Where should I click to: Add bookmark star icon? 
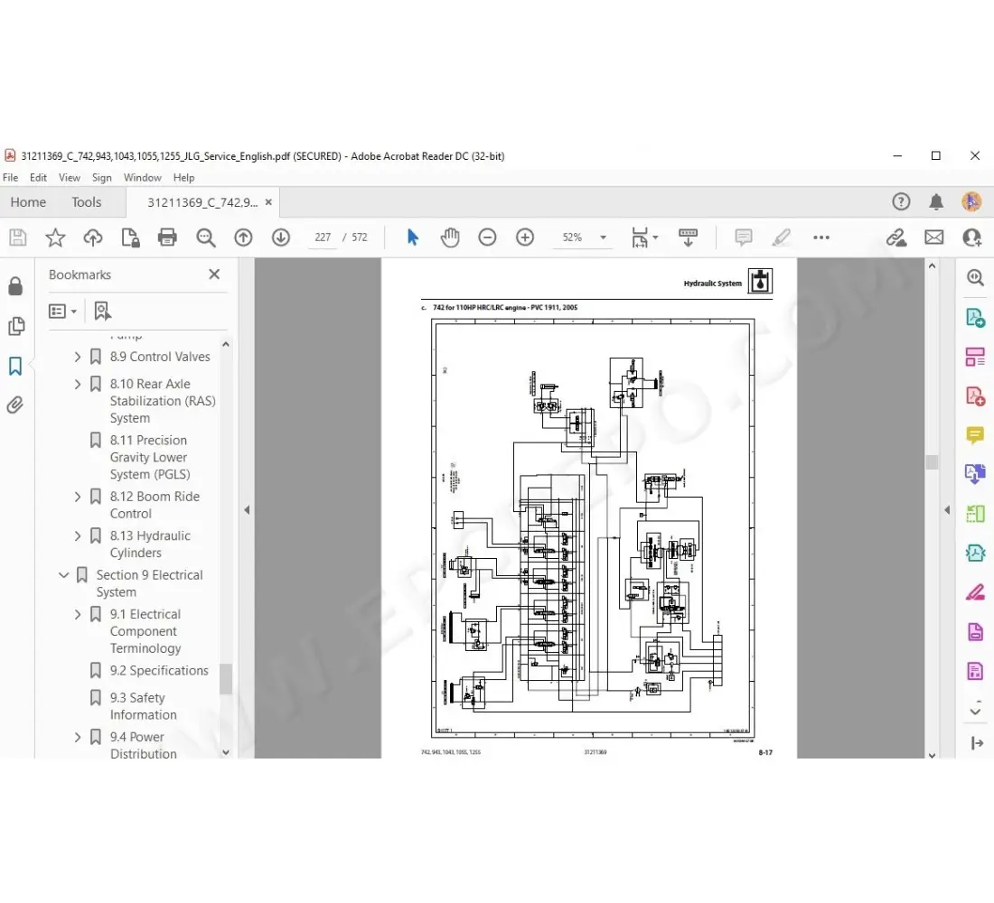55,237
